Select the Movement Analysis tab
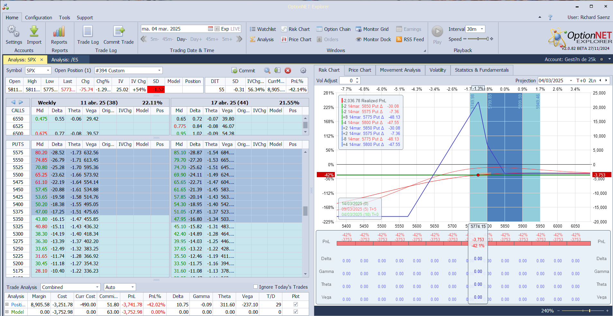 400,70
